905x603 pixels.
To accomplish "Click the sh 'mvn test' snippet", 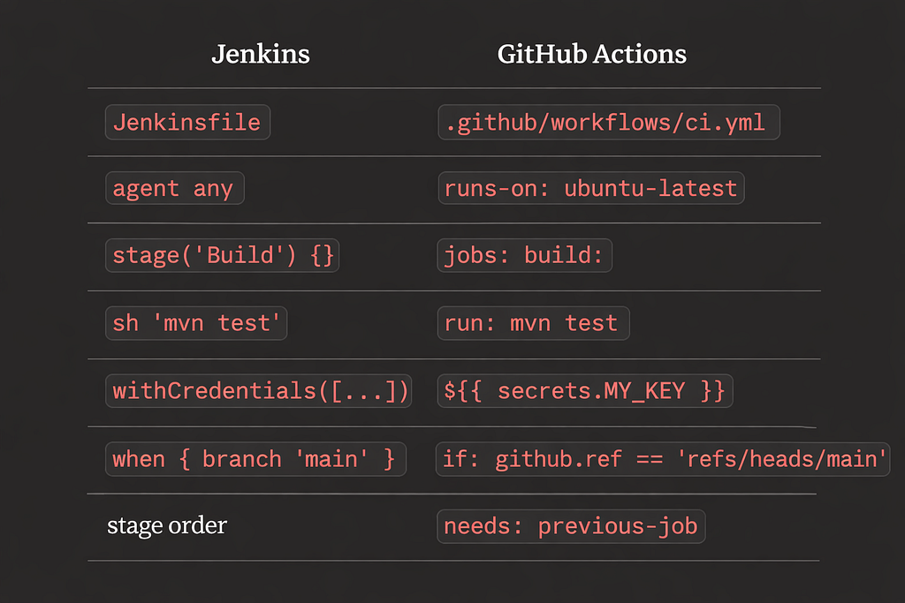I will 196,323.
